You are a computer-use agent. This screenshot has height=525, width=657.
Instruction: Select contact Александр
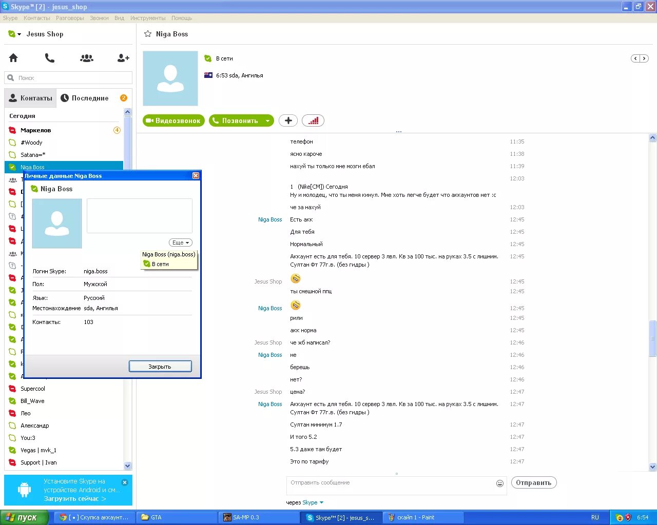coord(64,426)
